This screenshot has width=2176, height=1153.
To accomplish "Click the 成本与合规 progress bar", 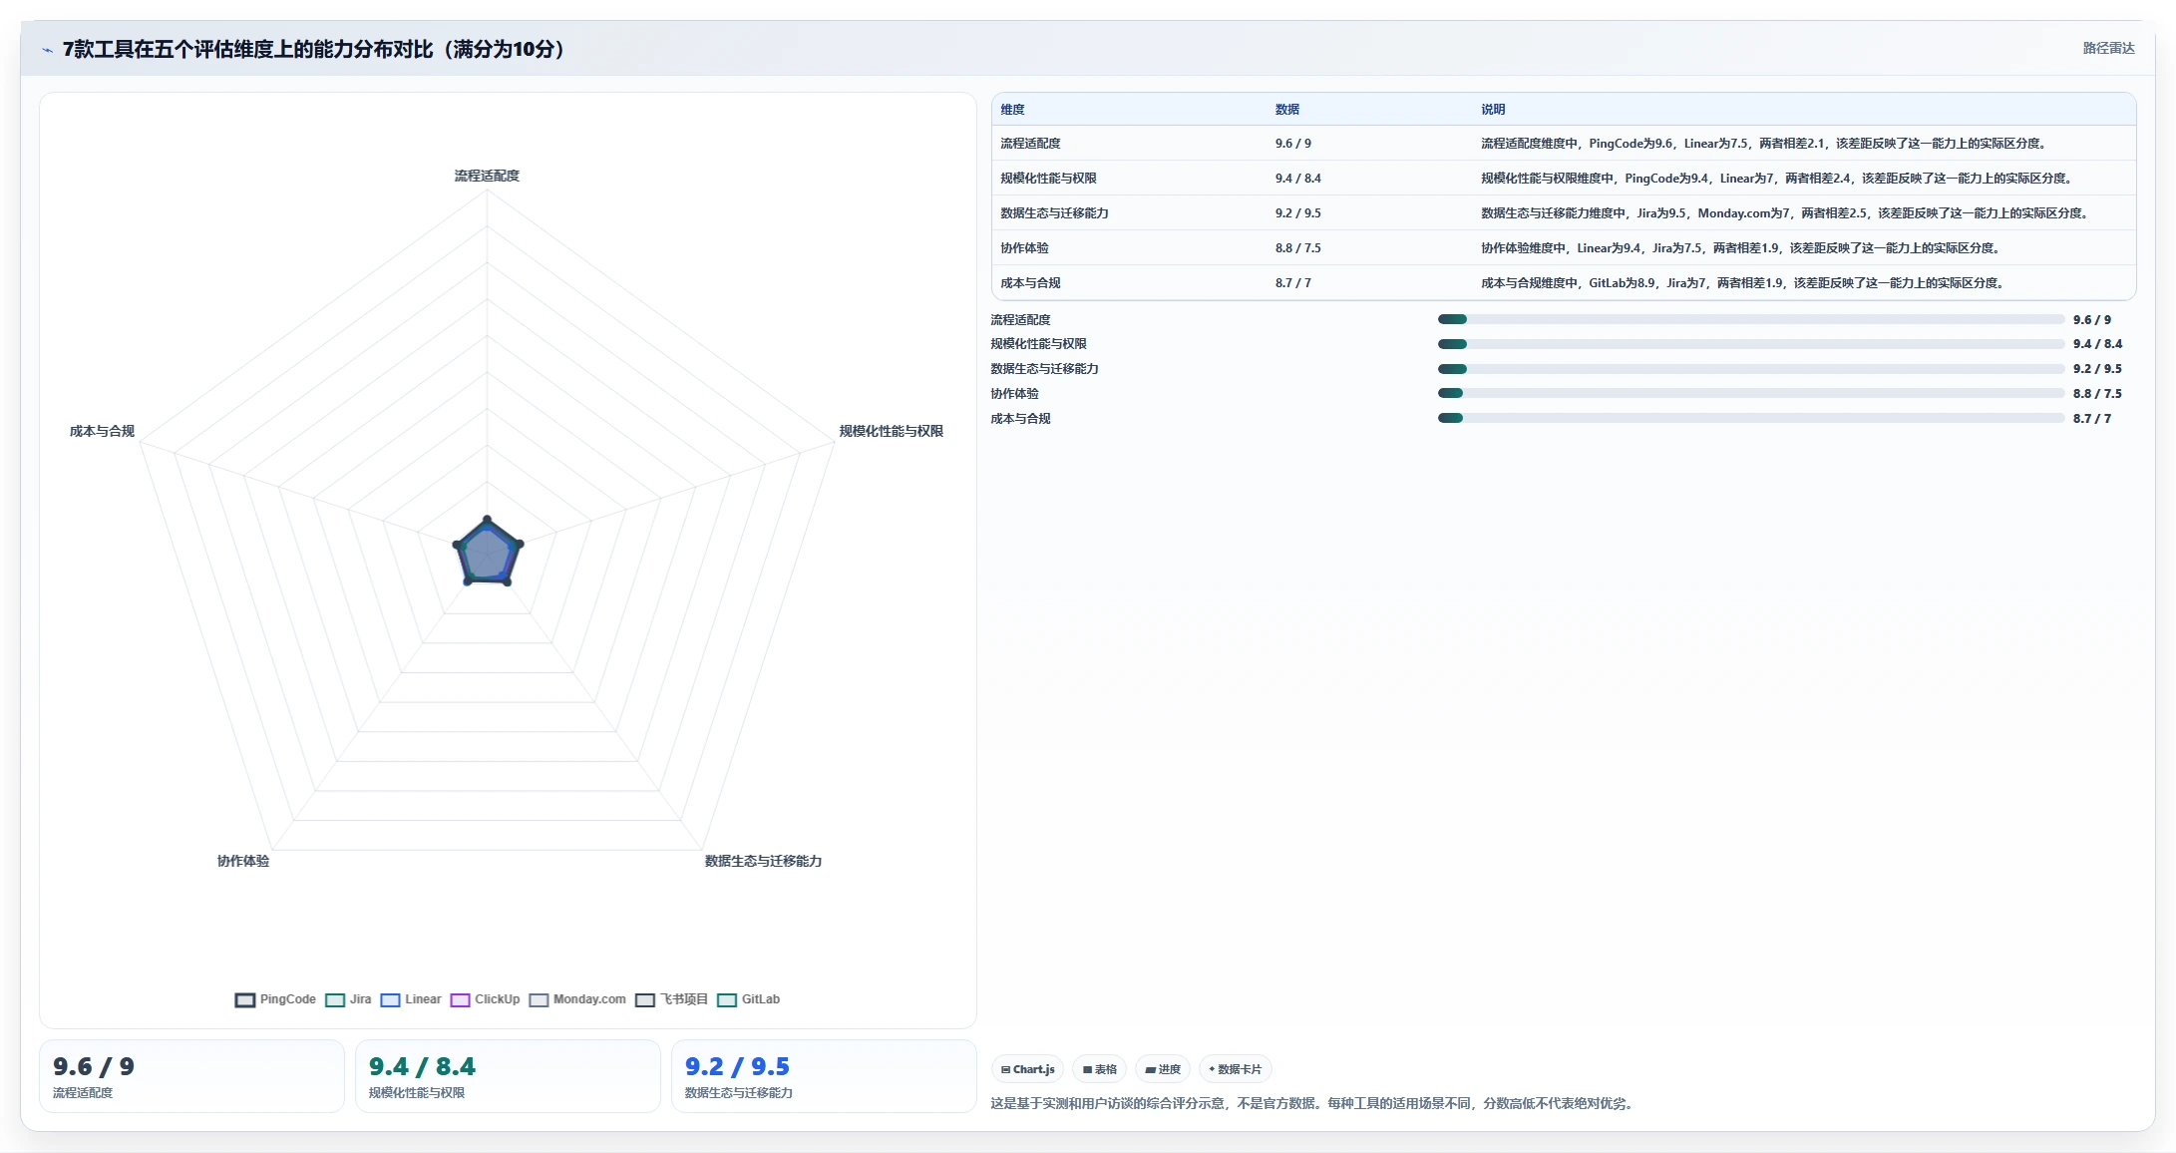I will tap(1750, 419).
